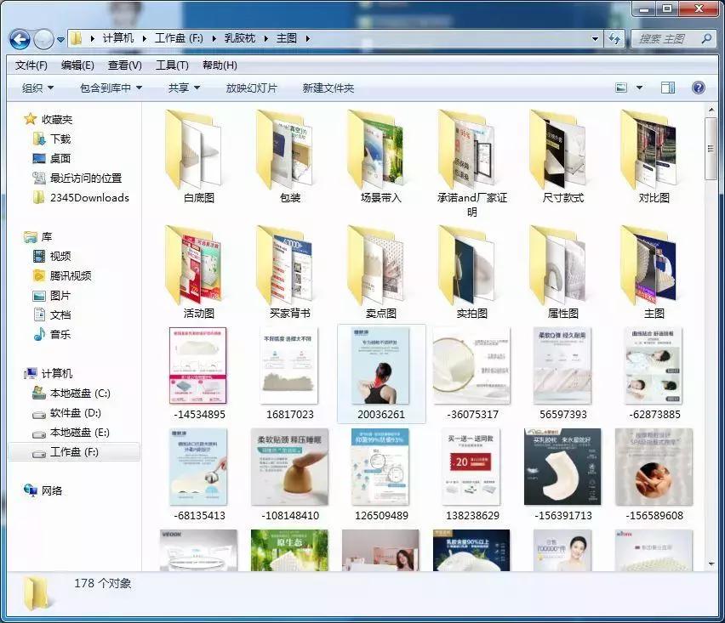
Task: Click the Back navigation arrow
Action: [19, 38]
